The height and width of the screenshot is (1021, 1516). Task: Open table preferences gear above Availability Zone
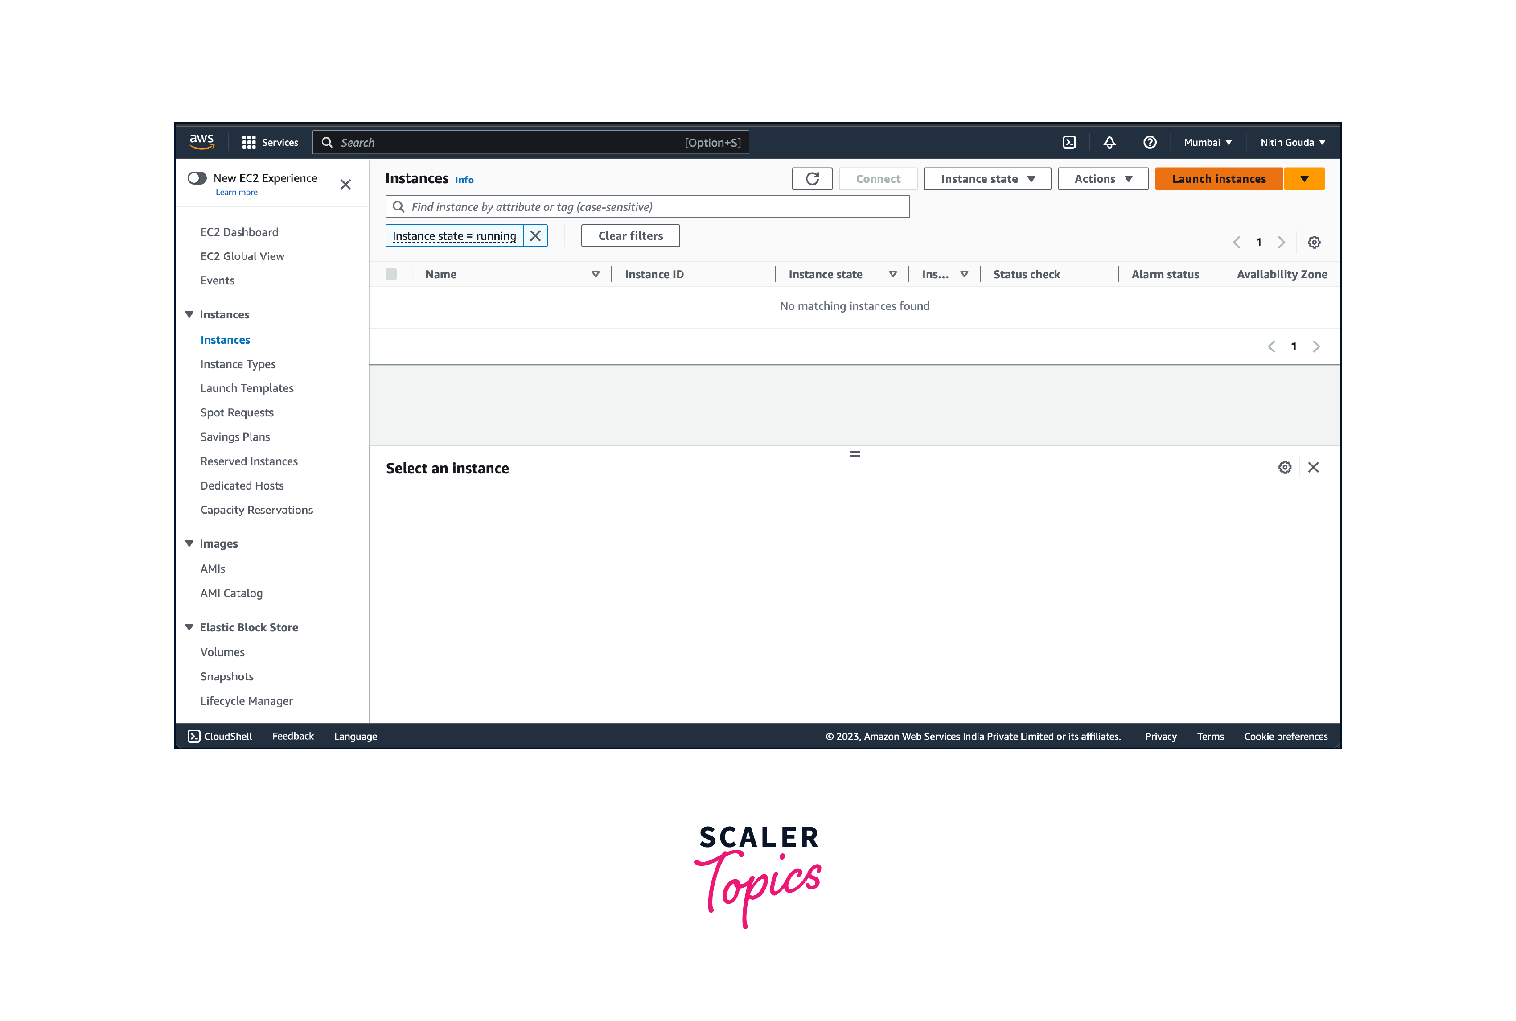(1314, 242)
